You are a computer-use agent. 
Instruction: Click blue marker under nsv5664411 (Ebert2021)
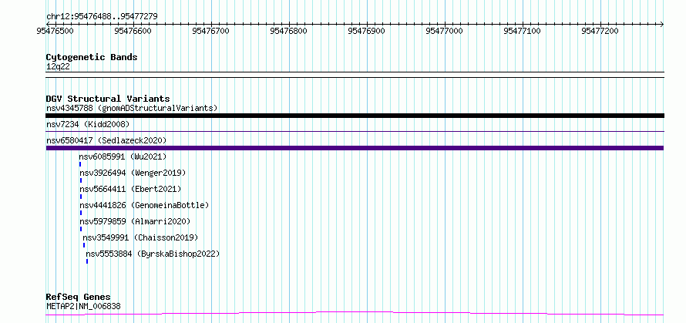(81, 197)
